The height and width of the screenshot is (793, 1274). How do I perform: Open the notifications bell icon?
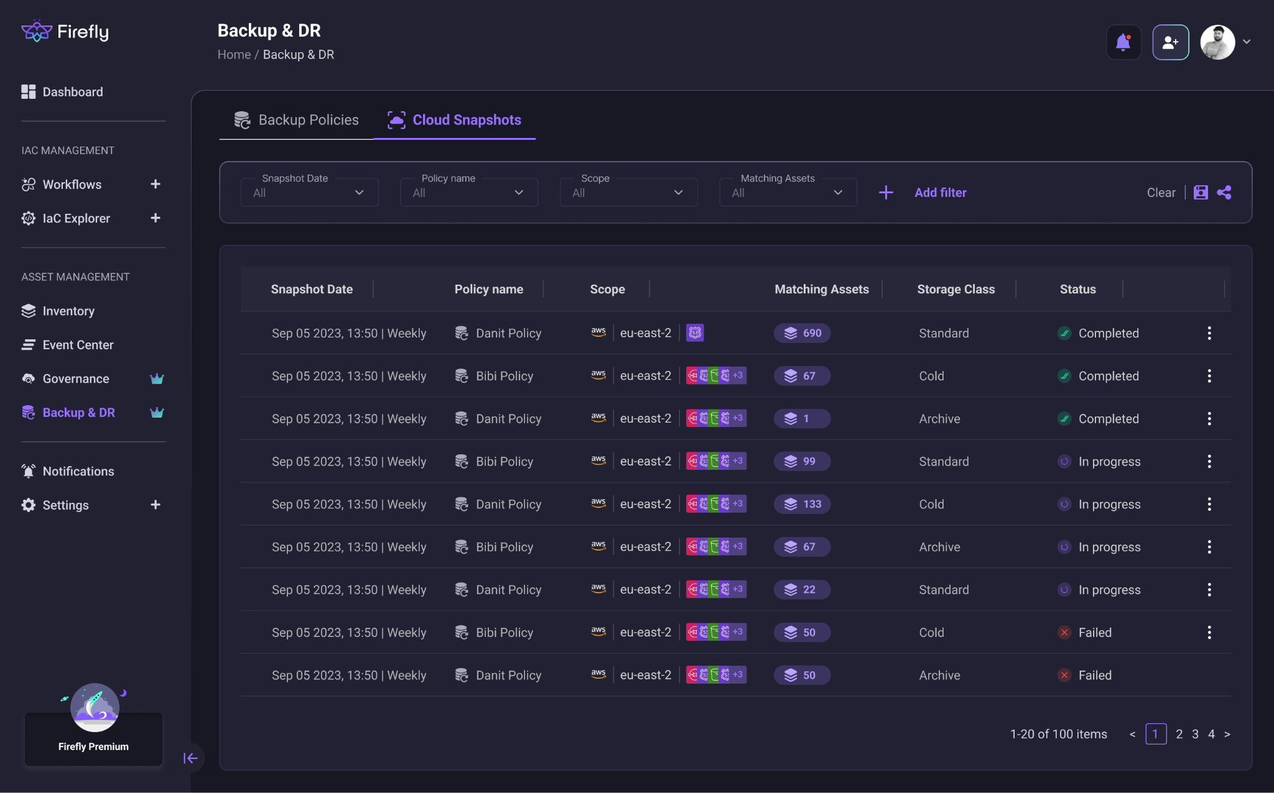[1123, 42]
